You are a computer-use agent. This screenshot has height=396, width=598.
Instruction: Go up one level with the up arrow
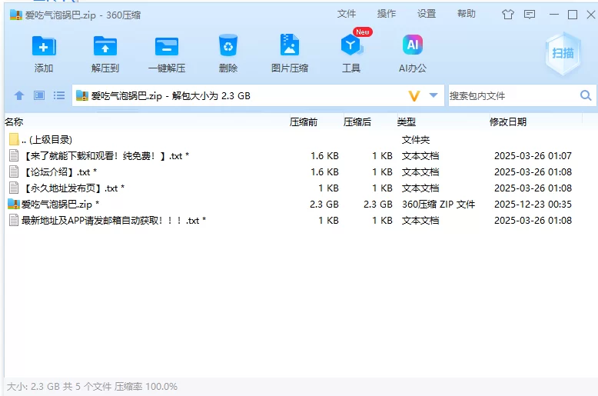pyautogui.click(x=19, y=96)
